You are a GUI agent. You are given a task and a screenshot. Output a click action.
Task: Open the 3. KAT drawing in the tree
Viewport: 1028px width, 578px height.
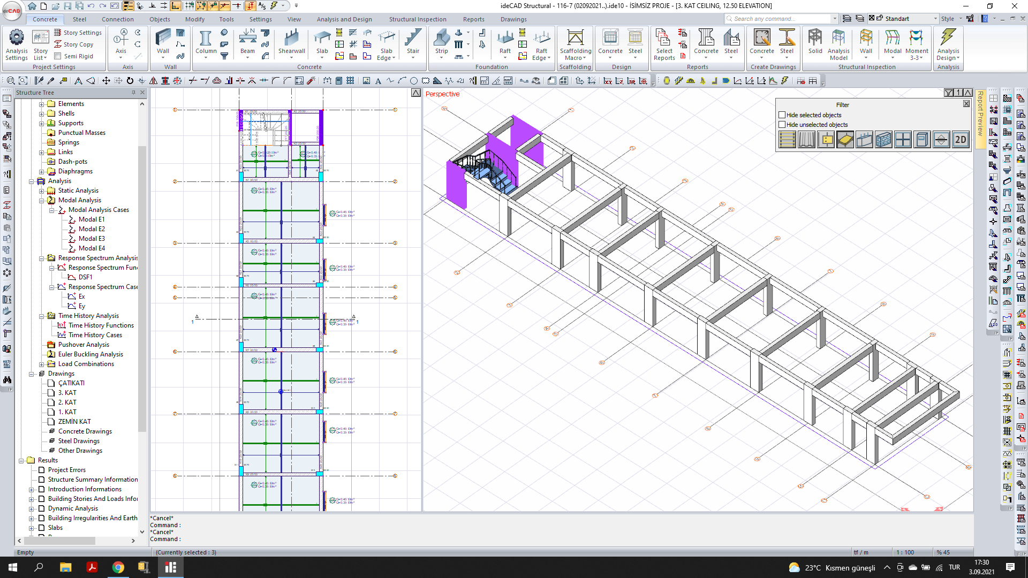pyautogui.click(x=67, y=393)
